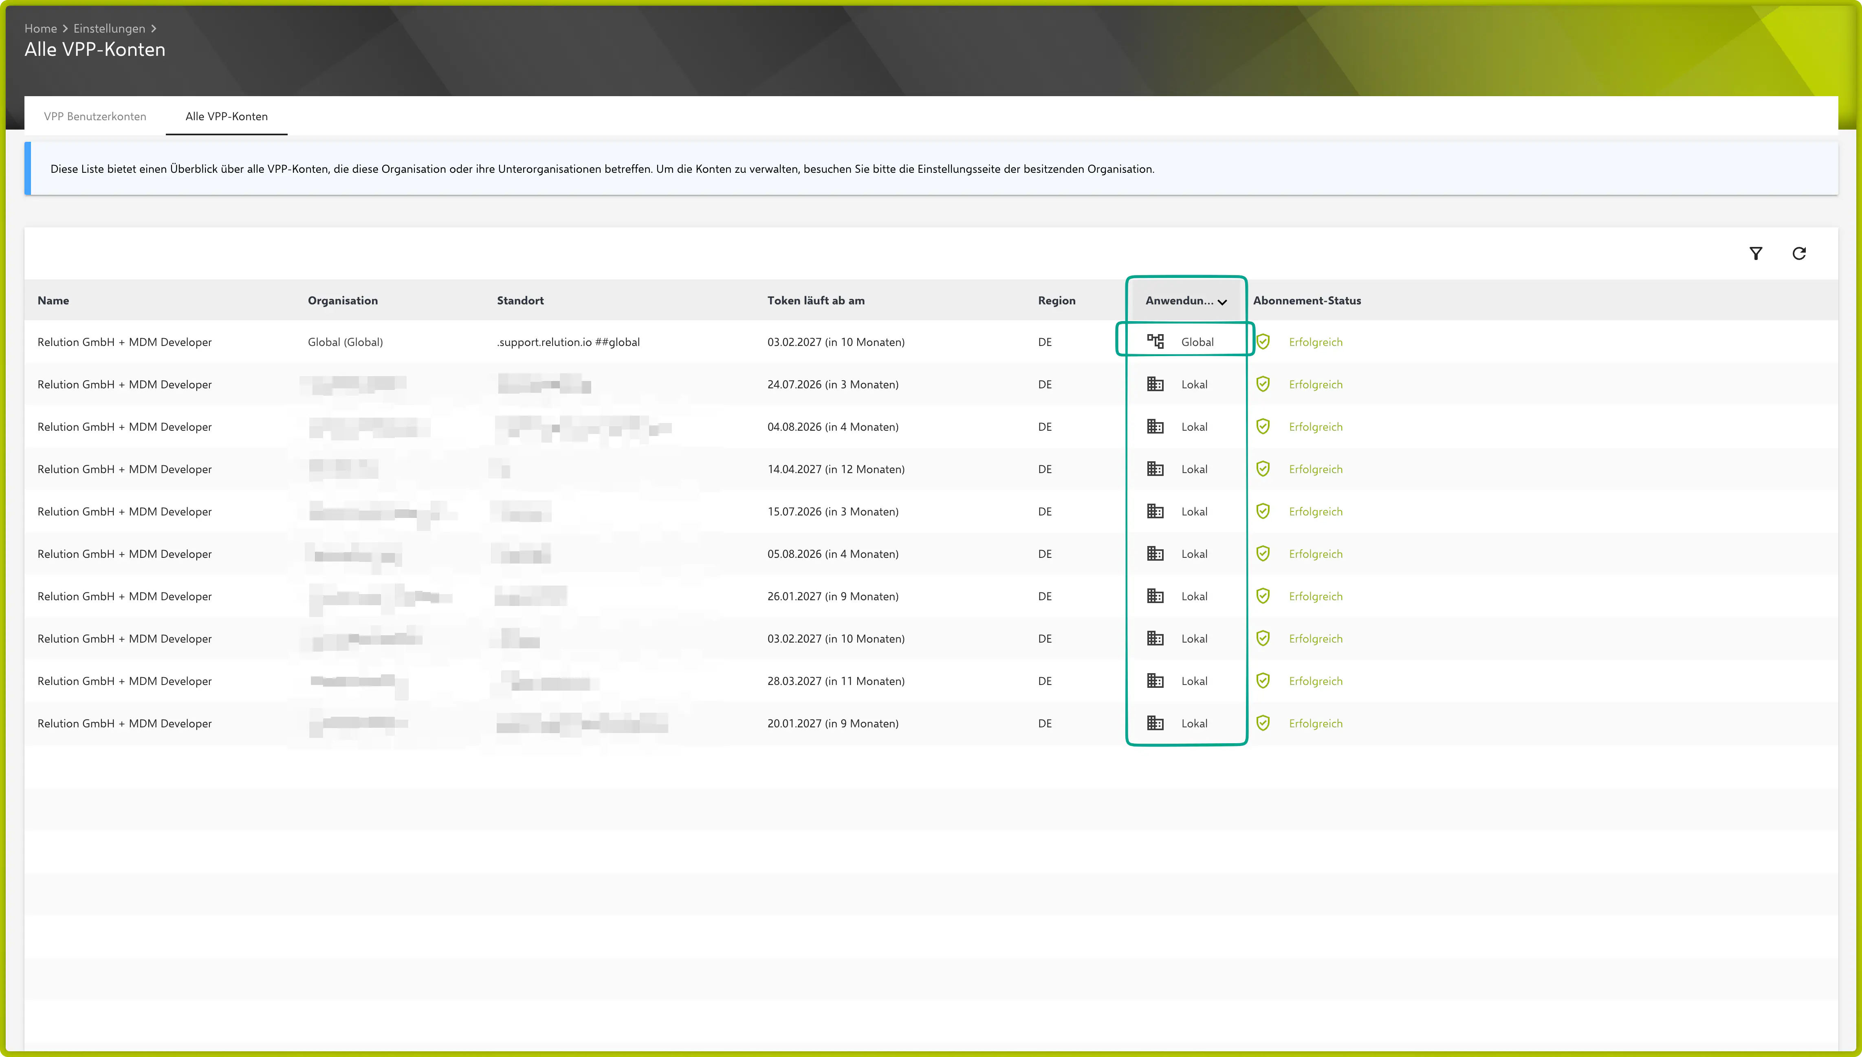Go to Home in the breadcrumb
The width and height of the screenshot is (1862, 1057).
41,28
